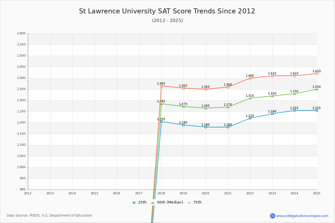Toggle the 75th percentile legend entry
The image size is (335, 223).
pos(195,202)
